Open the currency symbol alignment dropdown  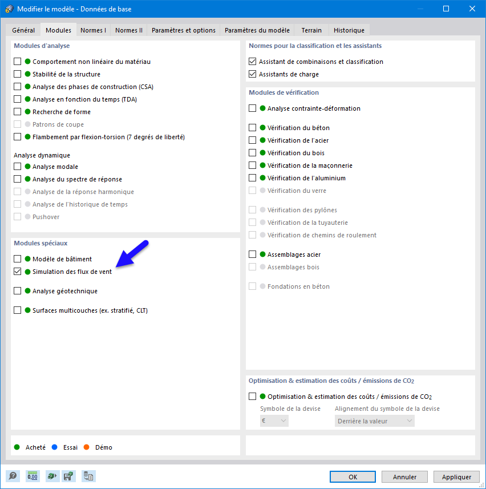coord(374,421)
